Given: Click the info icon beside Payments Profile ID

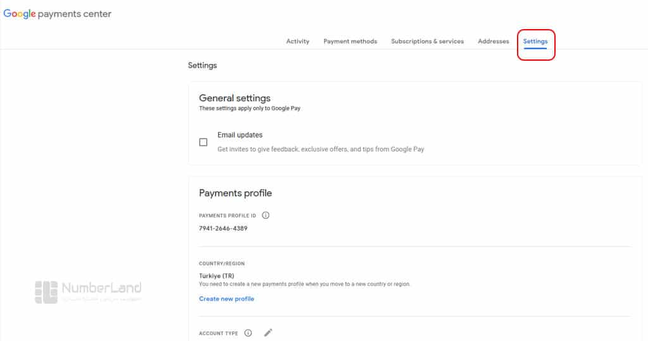Looking at the screenshot, I should pyautogui.click(x=266, y=215).
